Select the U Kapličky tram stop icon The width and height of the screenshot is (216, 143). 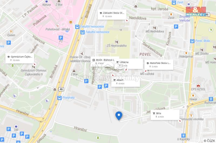point(183,135)
